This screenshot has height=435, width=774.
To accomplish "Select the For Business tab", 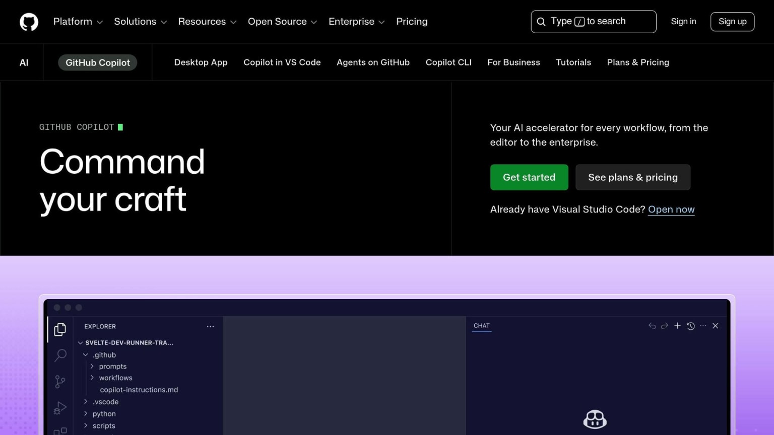I will coord(513,62).
